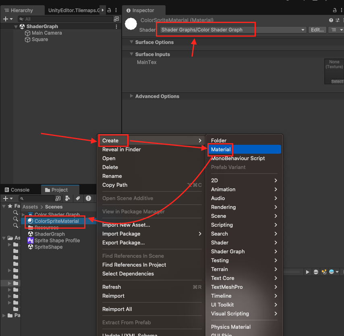Choose Delete from the context menu
Screen dimensions: 344x336
point(152,167)
